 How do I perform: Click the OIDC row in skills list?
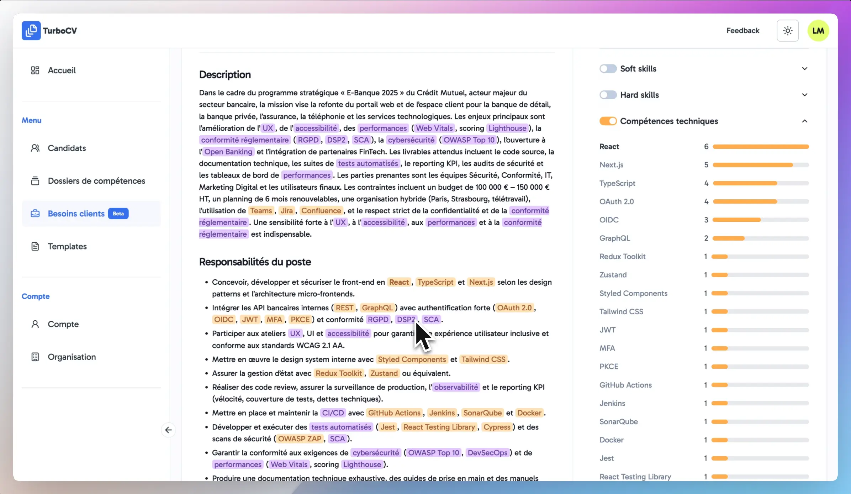(704, 220)
